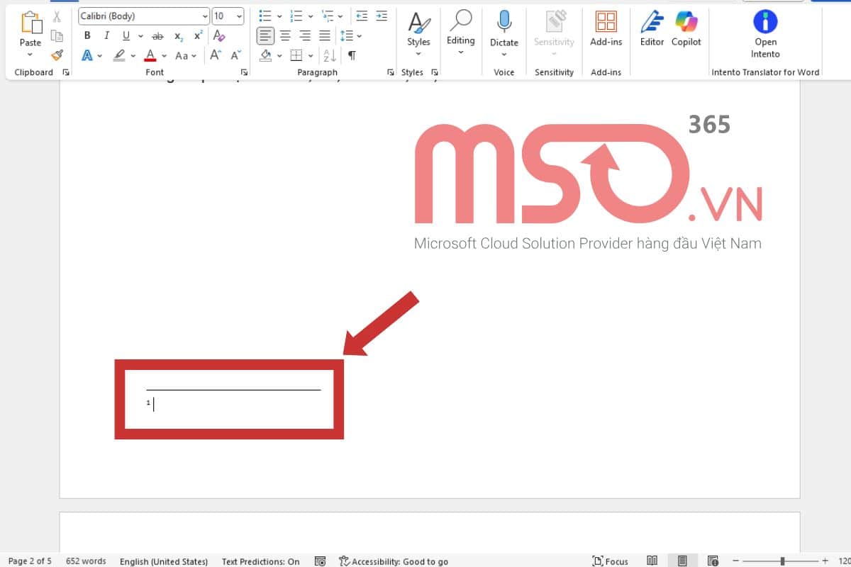Insert a multilevel list

coord(328,16)
